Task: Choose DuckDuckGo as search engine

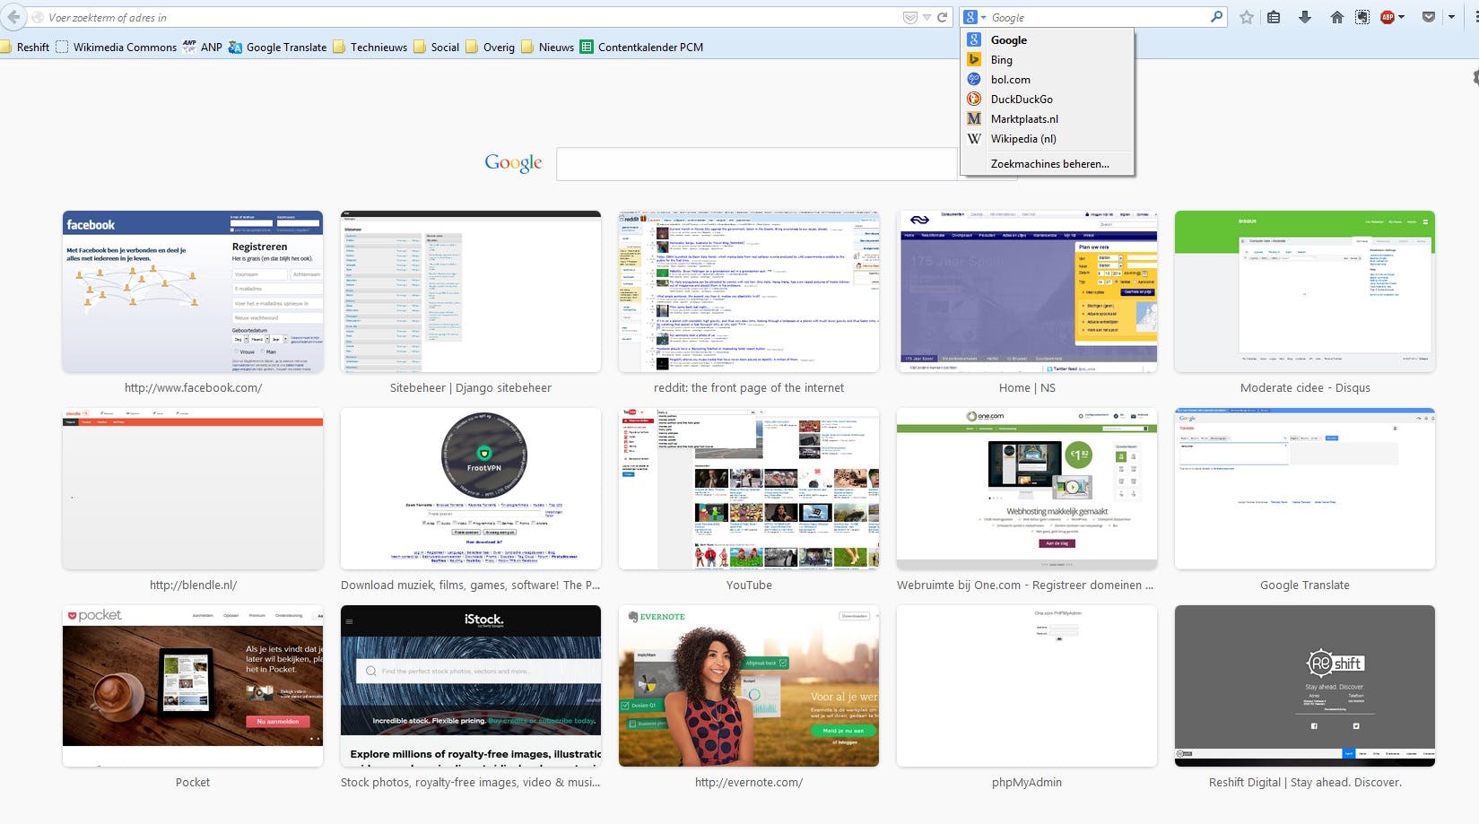Action: tap(1047, 100)
